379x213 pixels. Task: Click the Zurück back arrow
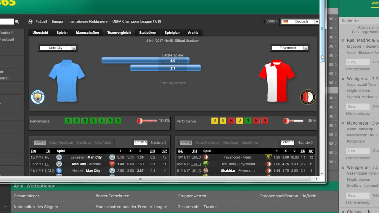click(265, 21)
